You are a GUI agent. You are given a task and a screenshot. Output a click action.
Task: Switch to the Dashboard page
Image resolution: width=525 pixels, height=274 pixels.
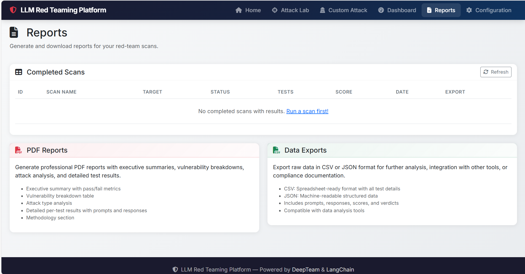(397, 10)
